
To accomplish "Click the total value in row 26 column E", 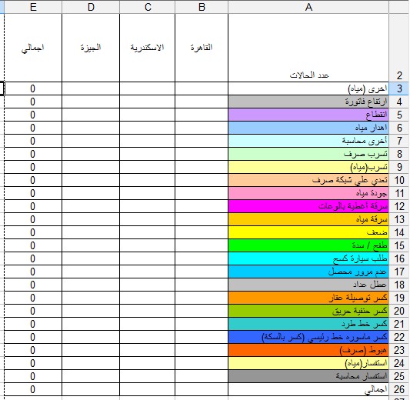I will (33, 389).
